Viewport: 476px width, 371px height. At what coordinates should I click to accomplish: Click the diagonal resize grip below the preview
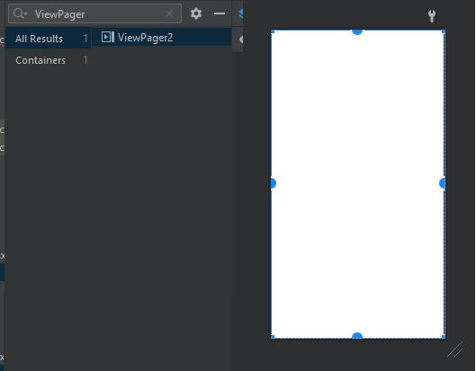pyautogui.click(x=454, y=349)
